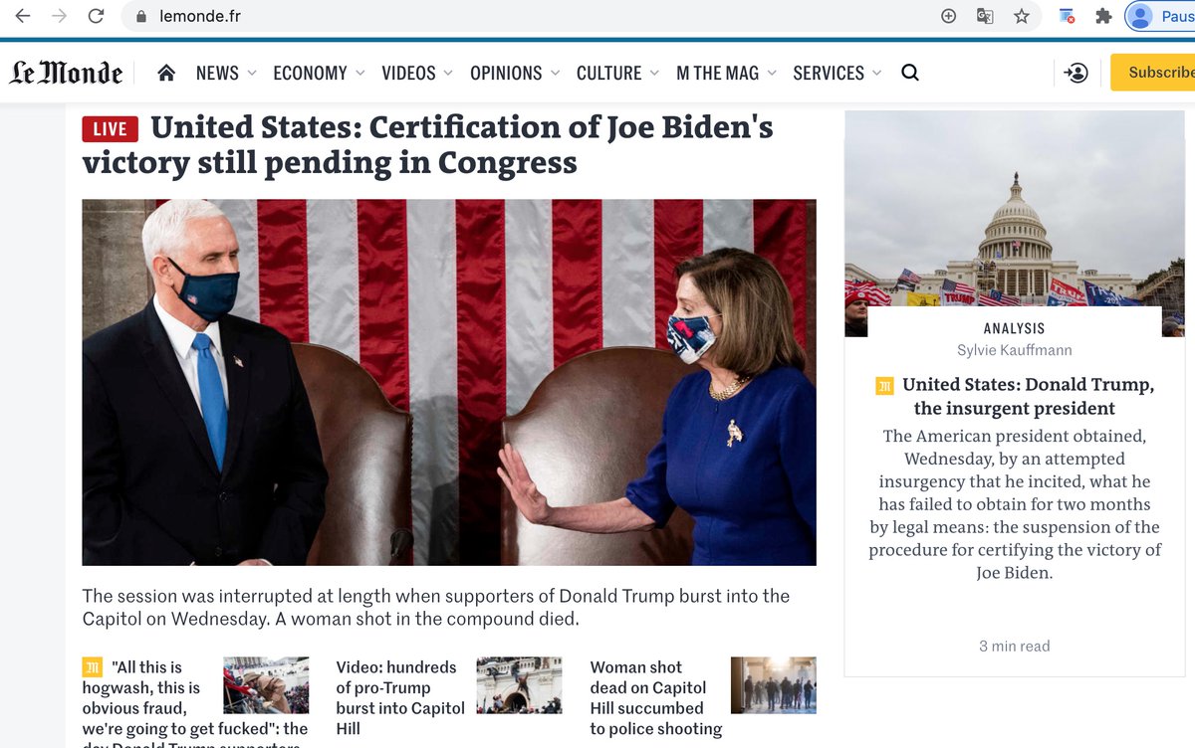Expand the OPINIONS menu chevron
Screen dimensions: 1195x748
tap(555, 73)
